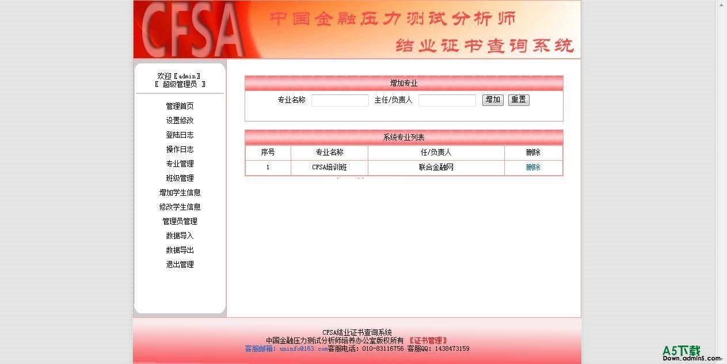Go to 数据导入 page

pos(180,236)
